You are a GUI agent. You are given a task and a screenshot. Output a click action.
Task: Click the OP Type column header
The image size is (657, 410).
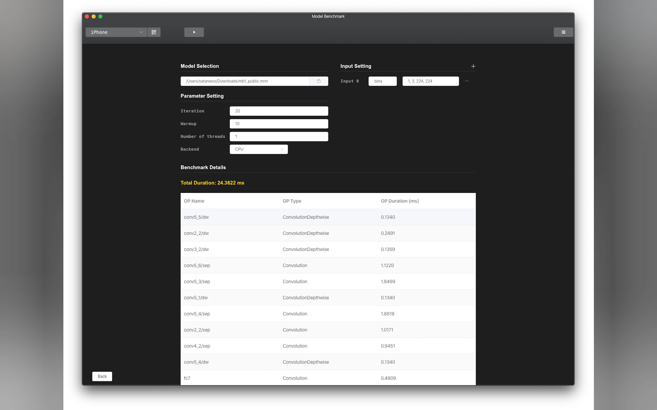click(x=292, y=201)
